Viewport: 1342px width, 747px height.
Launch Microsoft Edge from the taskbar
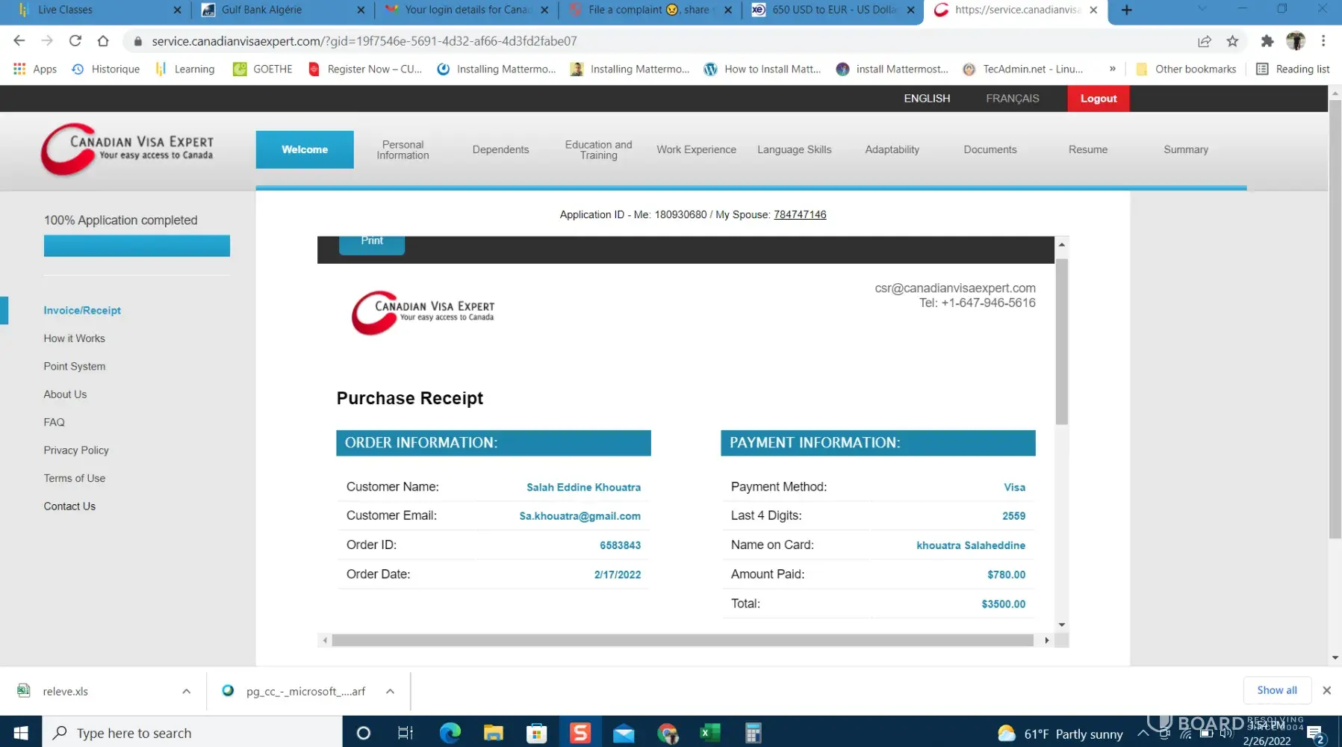450,733
